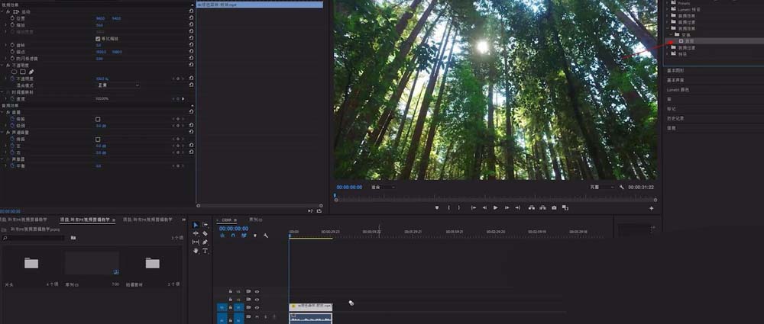Go to Out point in monitor
This screenshot has height=324, width=764.
(517, 207)
